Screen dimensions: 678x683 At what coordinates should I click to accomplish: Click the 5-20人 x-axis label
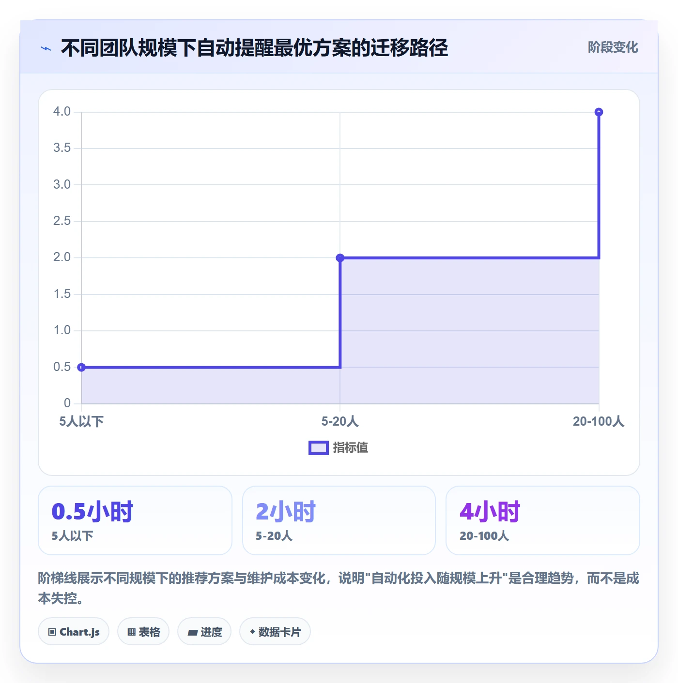(340, 422)
